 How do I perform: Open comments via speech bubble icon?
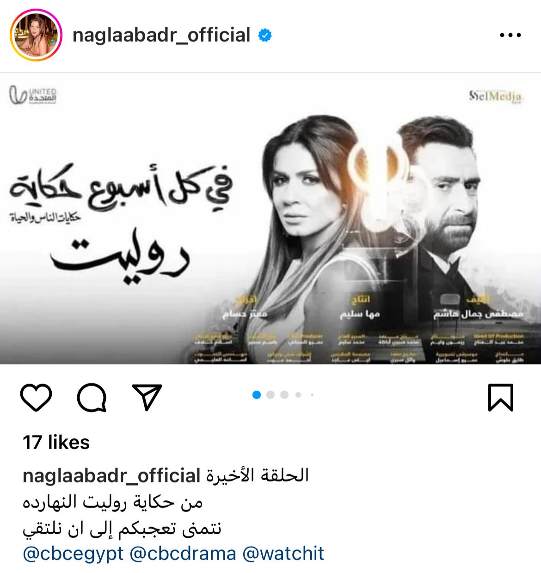click(92, 397)
